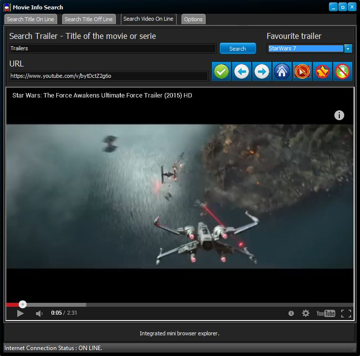Click the green checkmark go icon
This screenshot has height=356, width=360.
point(221,71)
